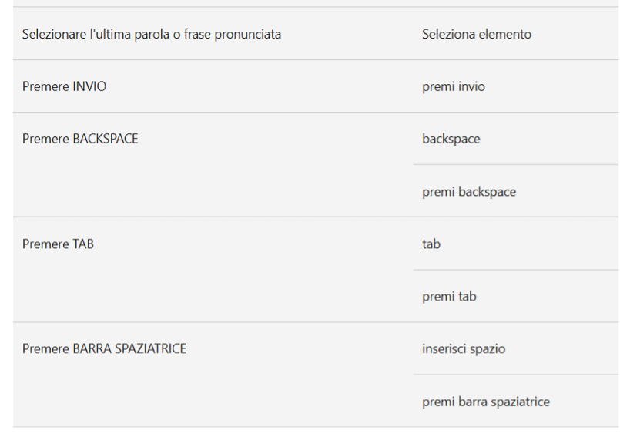Click the 'premi tab' voice command
Image resolution: width=620 pixels, height=434 pixels.
(x=449, y=297)
